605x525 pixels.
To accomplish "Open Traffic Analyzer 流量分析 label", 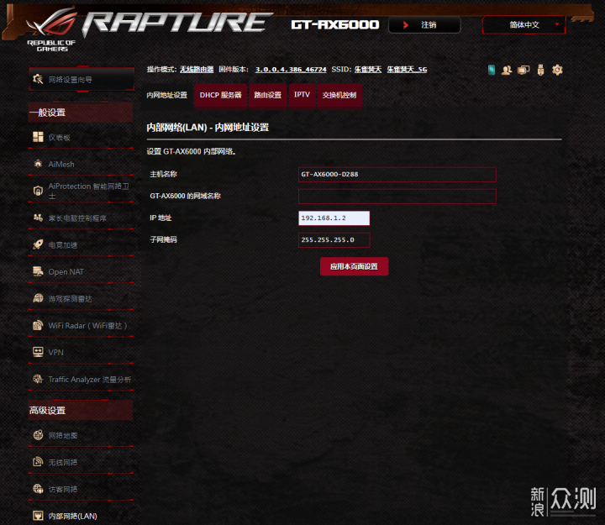I will pyautogui.click(x=90, y=380).
